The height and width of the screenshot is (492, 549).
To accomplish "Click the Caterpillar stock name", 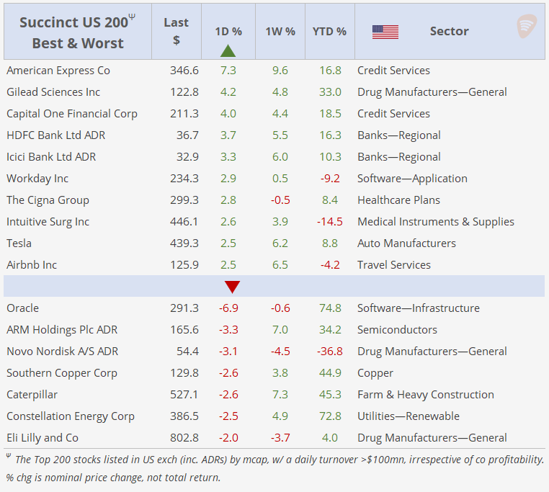I will 32,395.
